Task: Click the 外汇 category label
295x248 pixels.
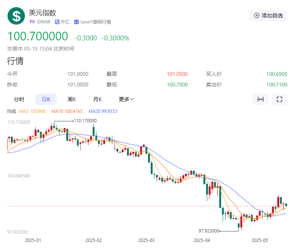Action: (65, 22)
